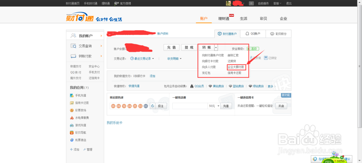The image size is (362, 163).
Task: Click 充值 button in 一键充话费
Action: point(226,106)
